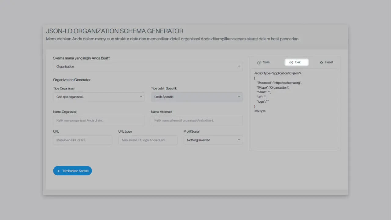Click the plus icon on Tambahkan Kontak
The width and height of the screenshot is (391, 220).
click(59, 171)
